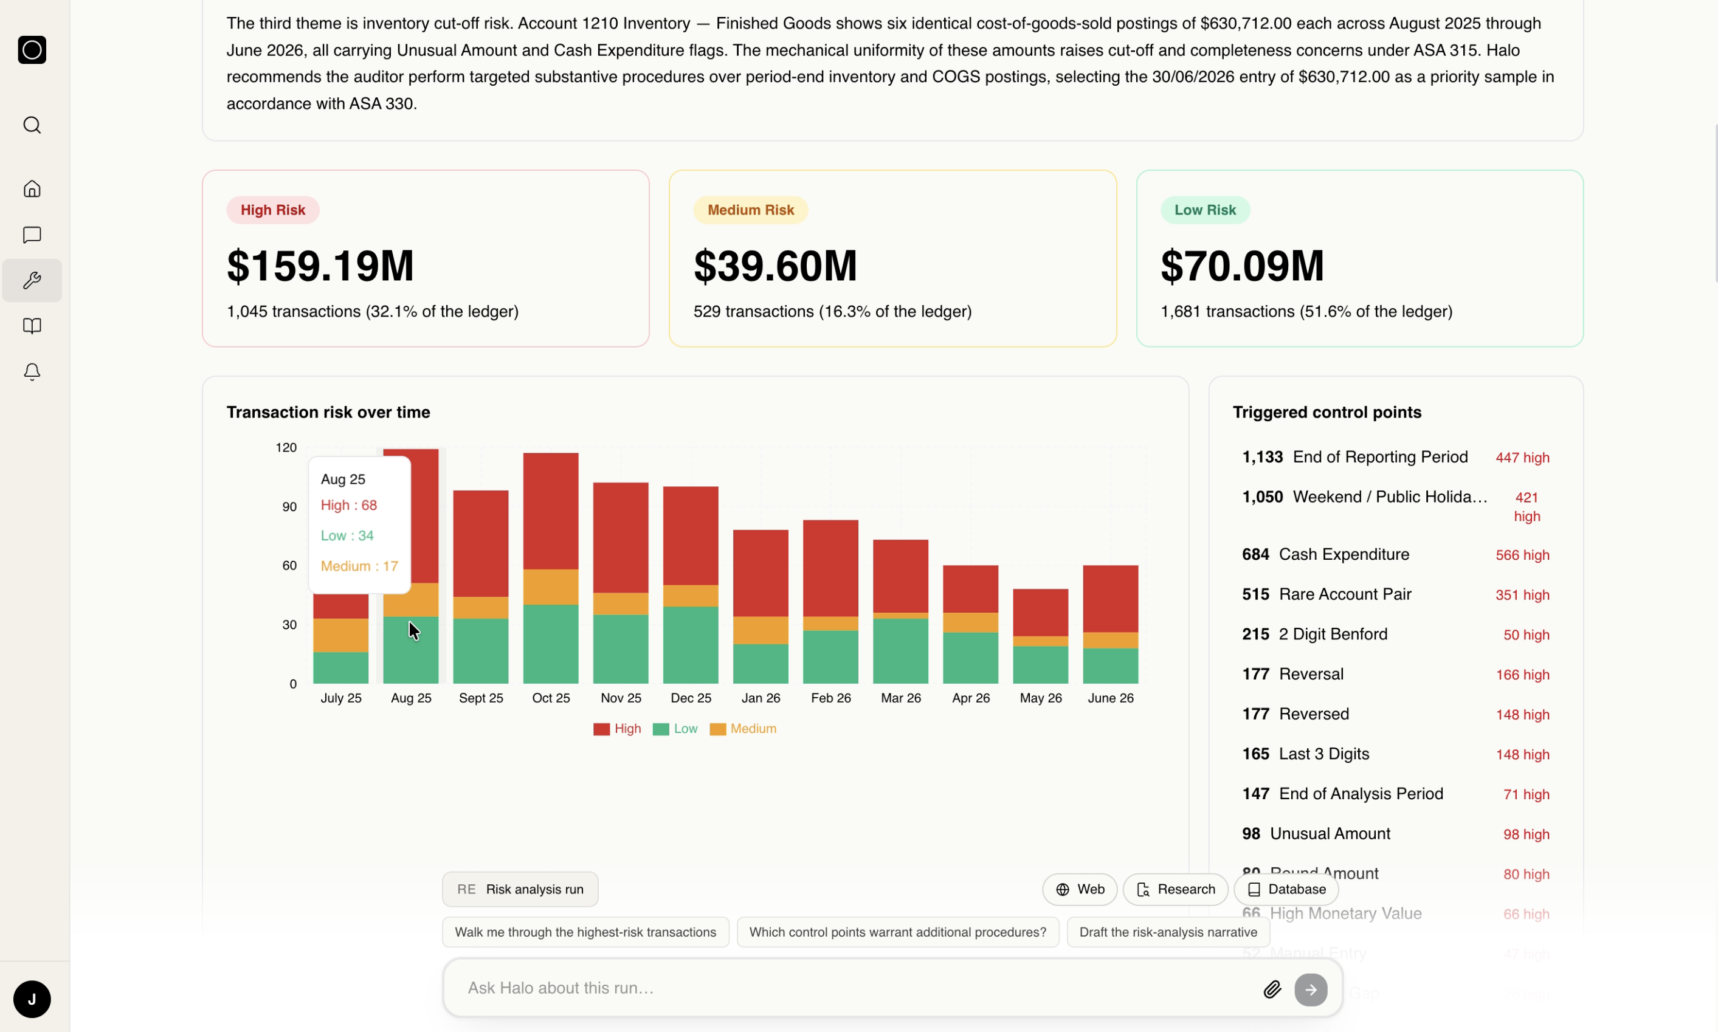Open the user avatar labeled J
Viewport: 1718px width, 1032px height.
click(32, 999)
